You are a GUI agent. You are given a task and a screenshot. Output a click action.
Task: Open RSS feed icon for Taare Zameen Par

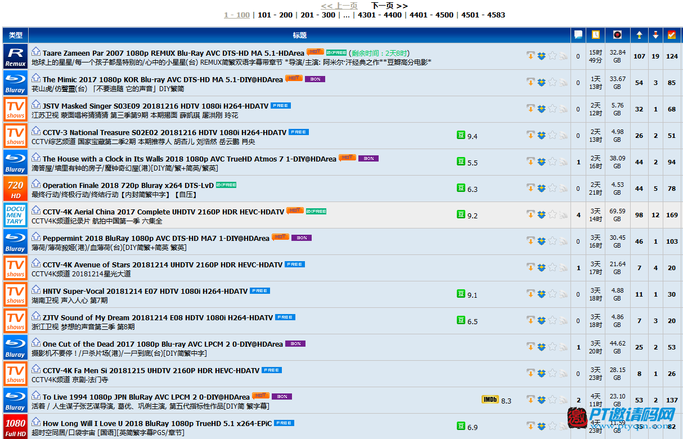pos(563,56)
